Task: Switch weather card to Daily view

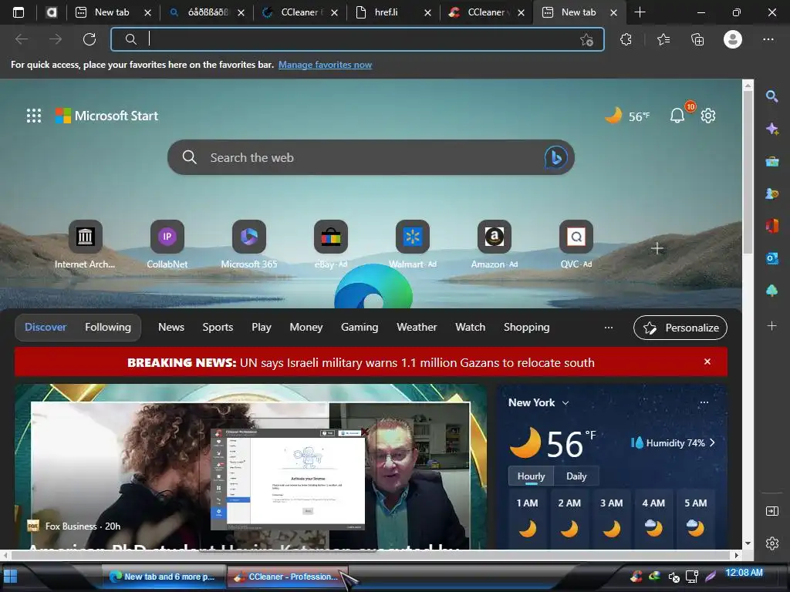Action: tap(576, 476)
